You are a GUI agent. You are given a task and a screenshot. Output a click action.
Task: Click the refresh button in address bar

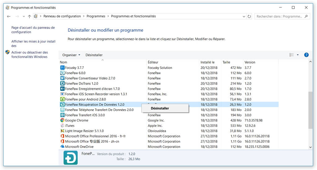coord(249,16)
